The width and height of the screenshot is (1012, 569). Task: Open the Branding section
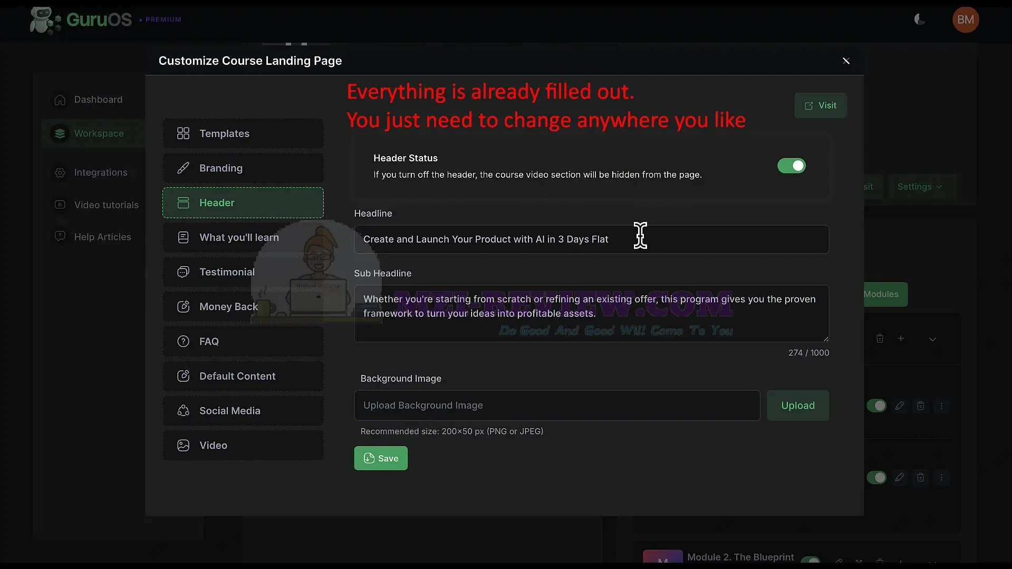pos(243,168)
